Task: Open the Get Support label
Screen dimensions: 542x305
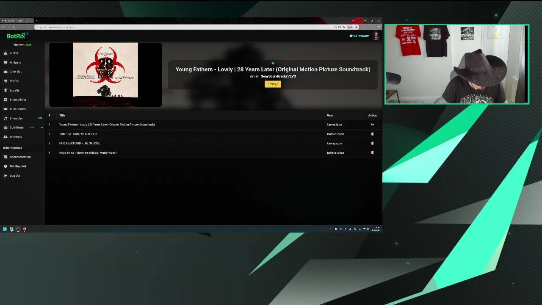Action: click(x=18, y=166)
